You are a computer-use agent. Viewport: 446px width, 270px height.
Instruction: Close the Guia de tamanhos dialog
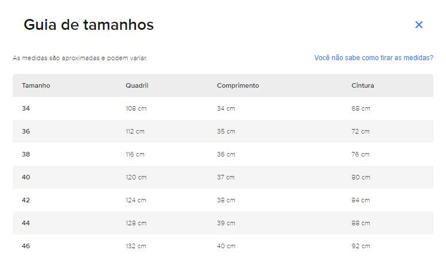(x=418, y=25)
